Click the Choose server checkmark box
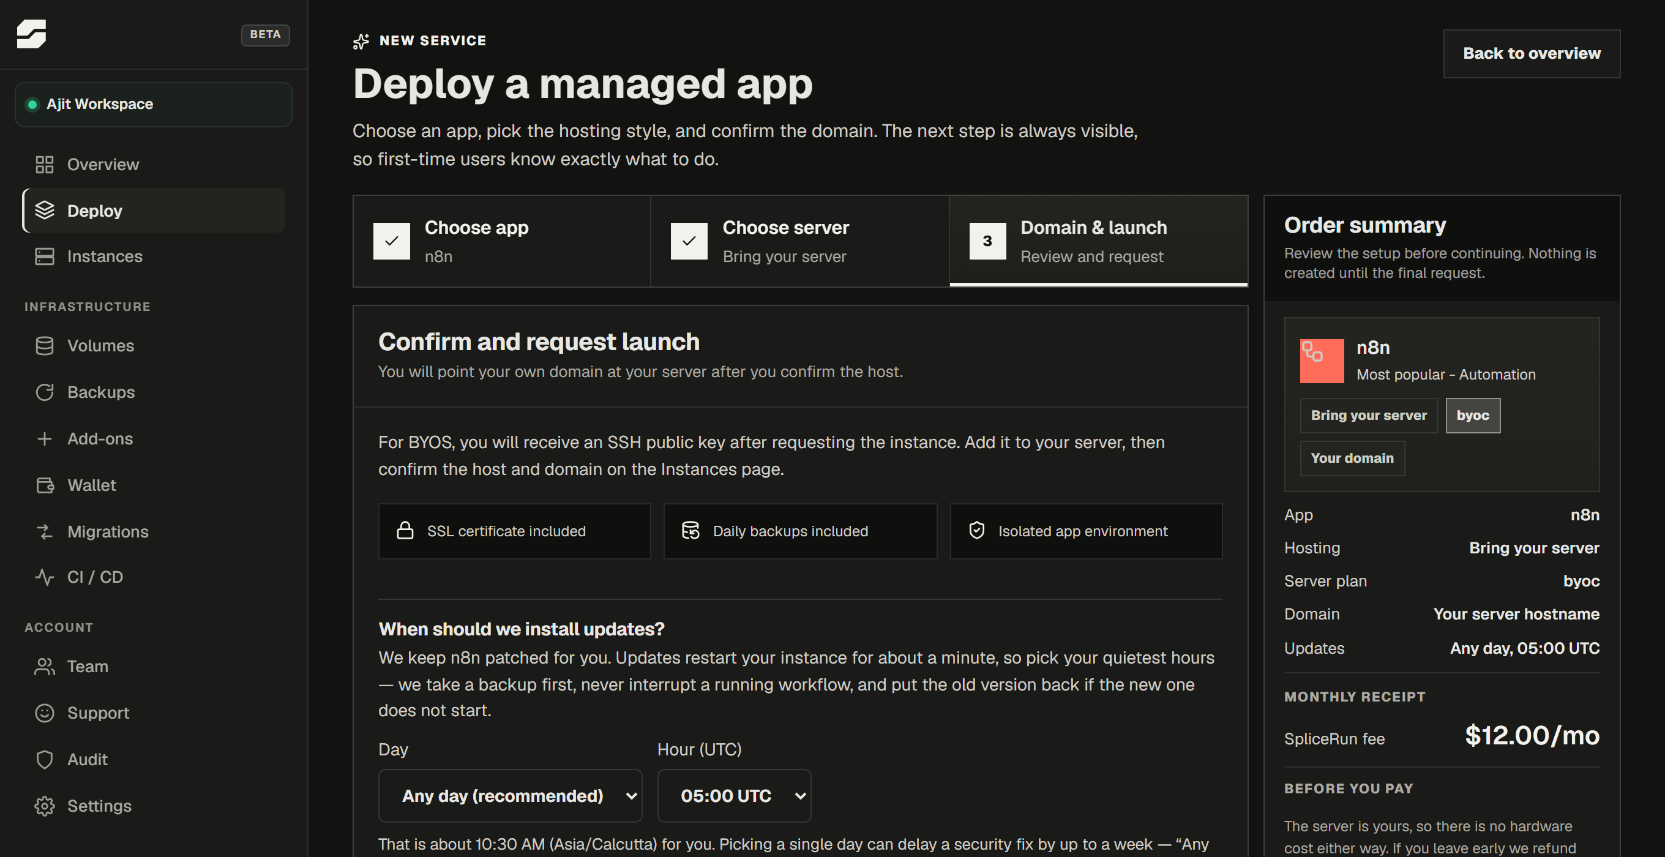 click(689, 241)
